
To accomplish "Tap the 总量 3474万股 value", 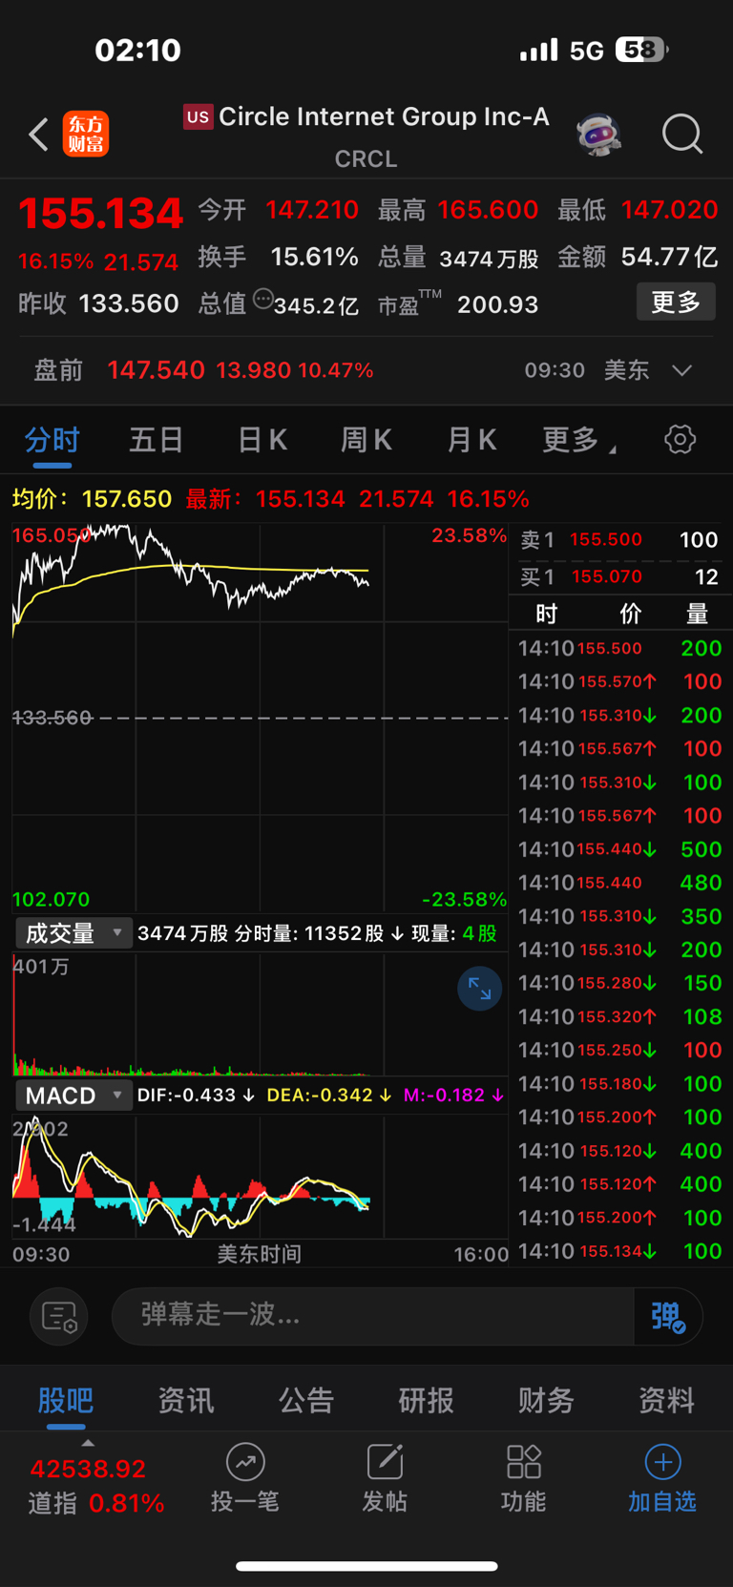I will [489, 259].
